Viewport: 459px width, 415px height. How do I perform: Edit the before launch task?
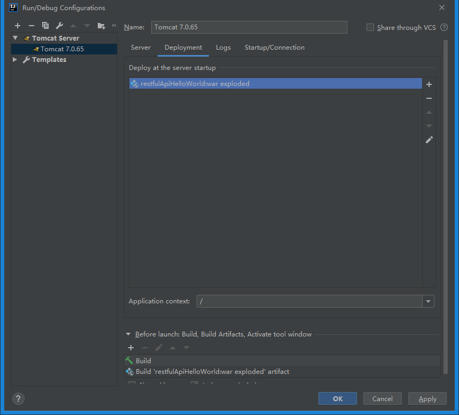[x=159, y=348]
